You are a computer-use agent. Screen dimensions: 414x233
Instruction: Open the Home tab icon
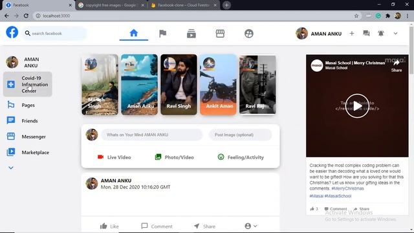[x=134, y=33]
